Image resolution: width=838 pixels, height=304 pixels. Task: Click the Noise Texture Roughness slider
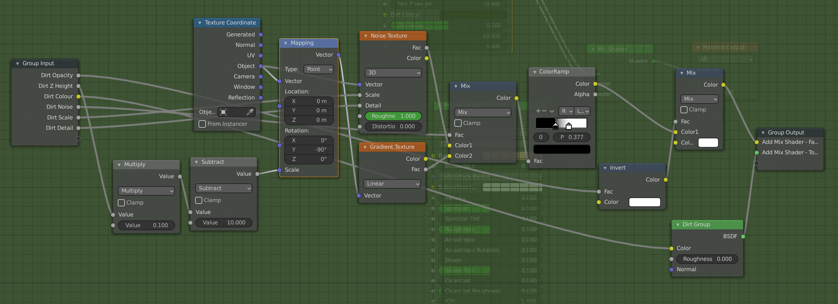[x=393, y=116]
